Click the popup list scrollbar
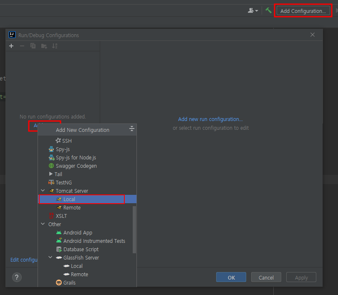 pos(134,229)
